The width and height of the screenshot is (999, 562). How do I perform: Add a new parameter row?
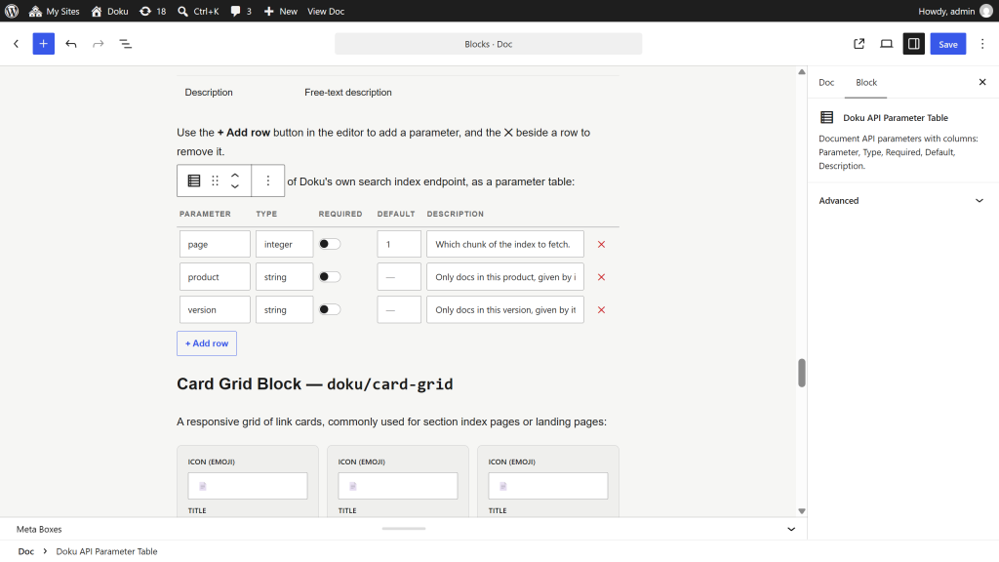207,342
